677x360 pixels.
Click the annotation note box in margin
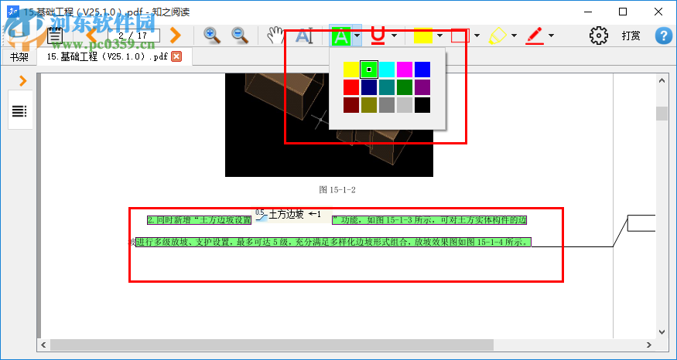[x=641, y=223]
